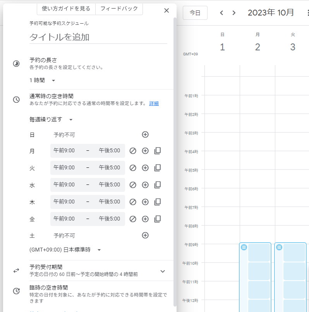Change Friday (金) start time 午前9:00
This screenshot has width=309, height=312.
(64, 219)
